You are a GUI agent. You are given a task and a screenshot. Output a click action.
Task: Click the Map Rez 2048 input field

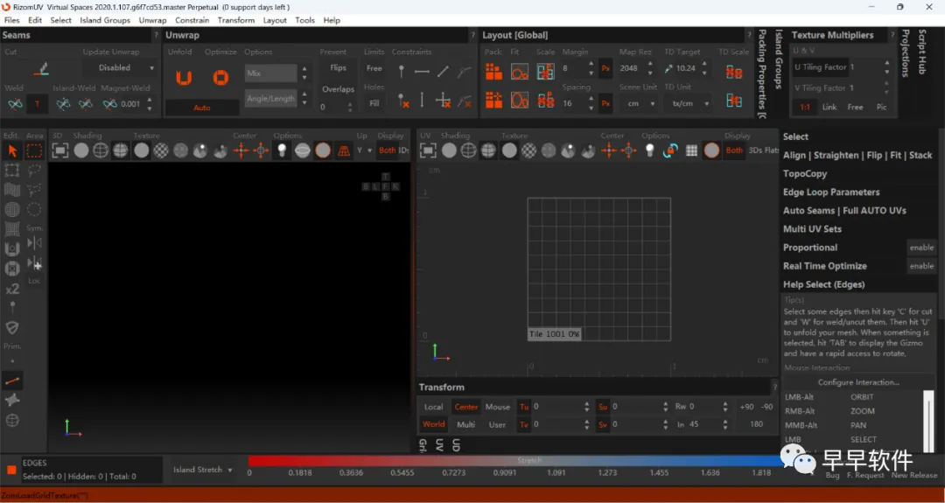click(x=630, y=68)
